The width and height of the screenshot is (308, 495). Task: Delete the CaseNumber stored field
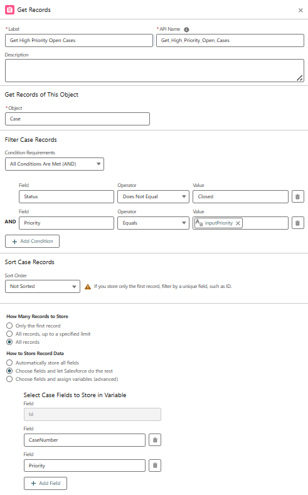tap(155, 440)
